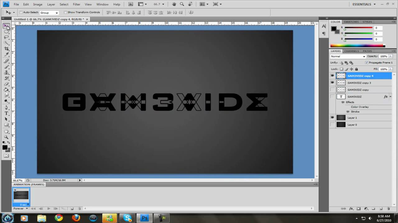Switch to the Swatches tab

point(351,22)
